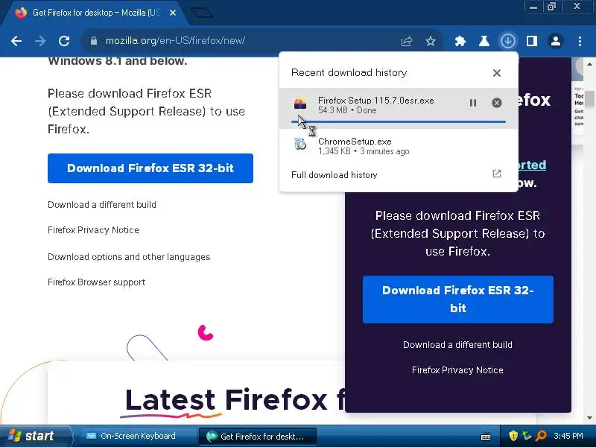Open the Security Center shield tray icon

tap(513, 435)
